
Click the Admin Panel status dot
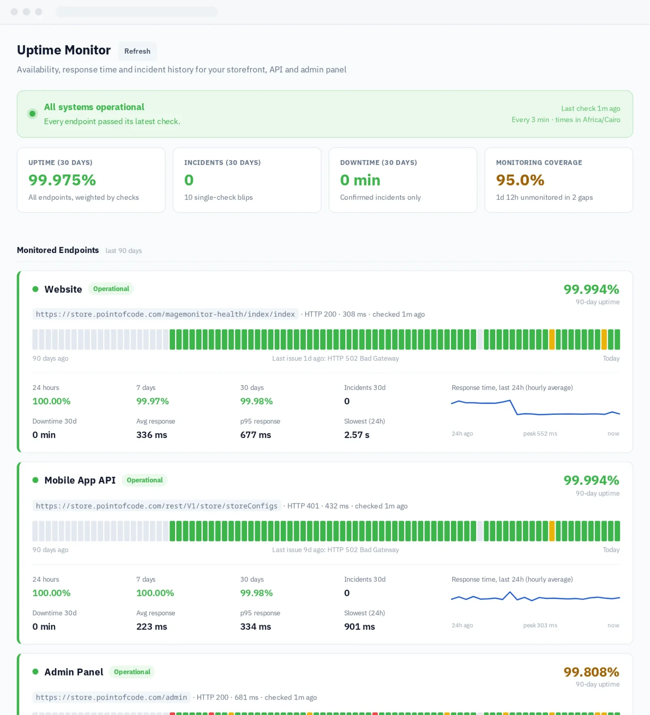click(x=35, y=672)
